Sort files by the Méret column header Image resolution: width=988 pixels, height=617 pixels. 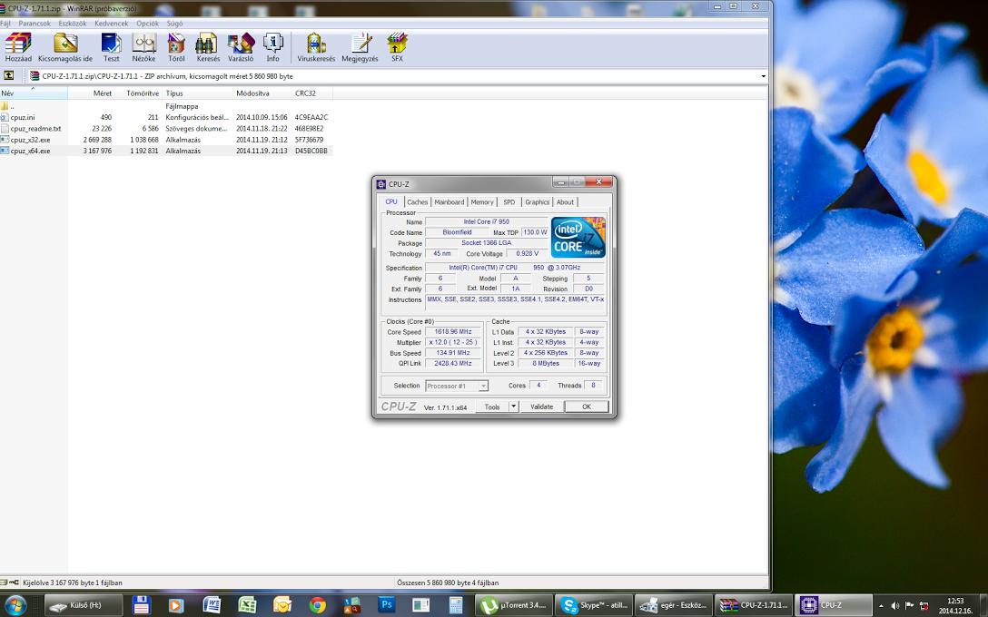(x=92, y=93)
